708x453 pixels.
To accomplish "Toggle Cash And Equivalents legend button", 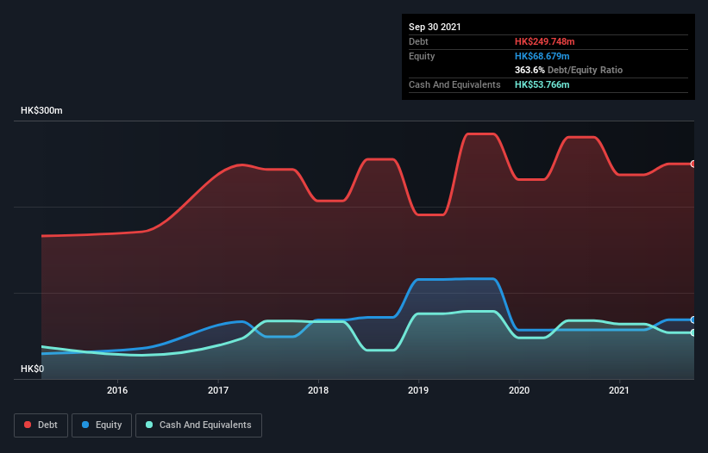I will click(x=198, y=425).
